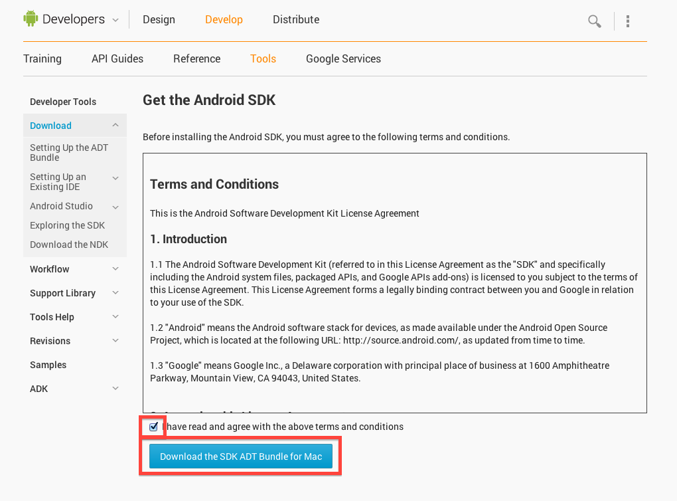Viewport: 677px width, 501px height.
Task: Click the Developer Tools sidebar heading
Action: pyautogui.click(x=63, y=102)
